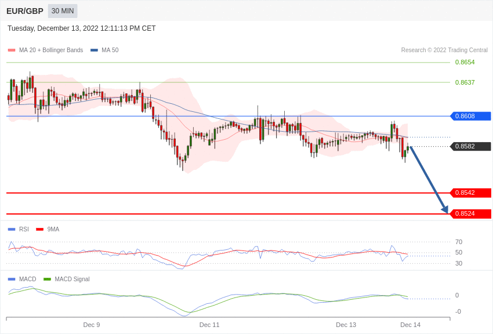Click the 0.8654 resistance level label
Viewport: 493px width, 334px height.
pos(465,62)
